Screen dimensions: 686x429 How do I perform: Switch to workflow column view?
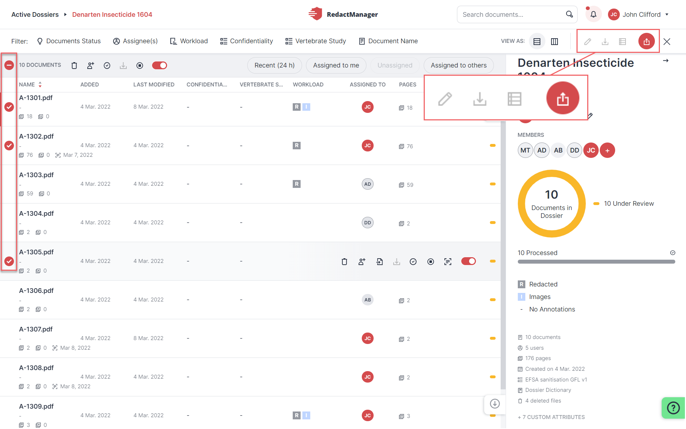[x=554, y=41]
